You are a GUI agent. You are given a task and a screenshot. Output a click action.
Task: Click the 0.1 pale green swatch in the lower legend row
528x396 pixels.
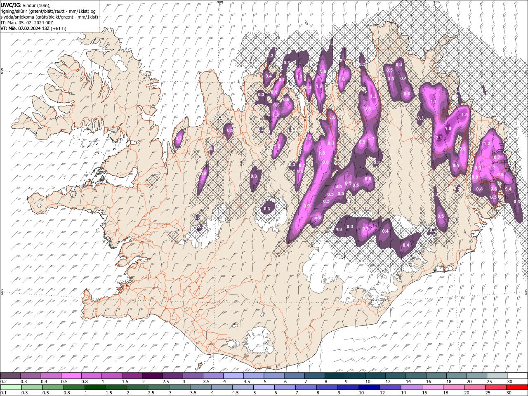11,387
